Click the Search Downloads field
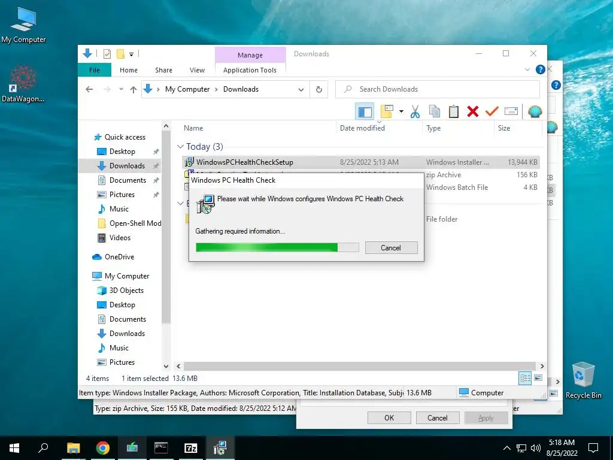 click(x=438, y=90)
